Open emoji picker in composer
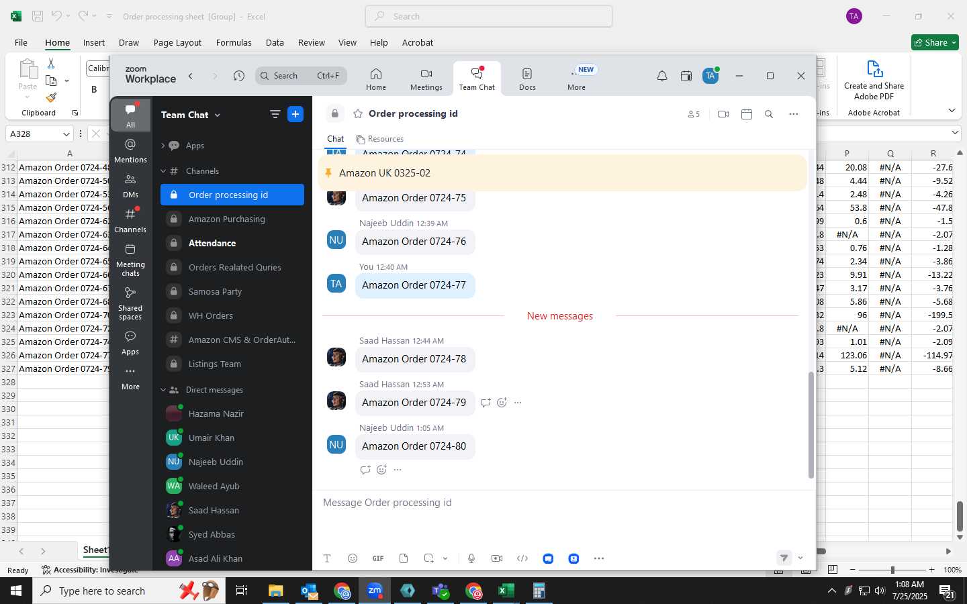The height and width of the screenshot is (604, 967). (x=353, y=558)
